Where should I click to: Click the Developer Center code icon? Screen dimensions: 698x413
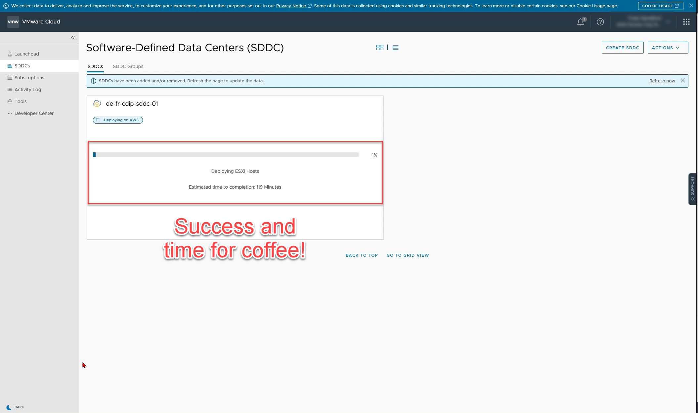(x=10, y=113)
